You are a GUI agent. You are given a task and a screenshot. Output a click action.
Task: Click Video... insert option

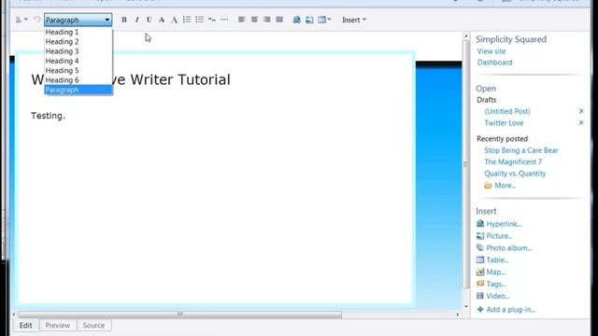click(x=498, y=296)
